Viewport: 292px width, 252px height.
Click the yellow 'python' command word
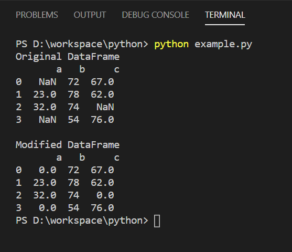(x=171, y=45)
